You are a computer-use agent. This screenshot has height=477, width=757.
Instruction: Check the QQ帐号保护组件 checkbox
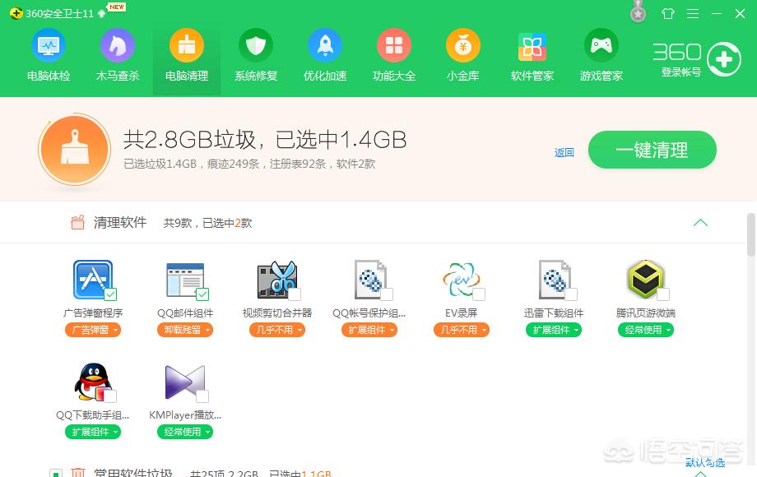tap(388, 294)
